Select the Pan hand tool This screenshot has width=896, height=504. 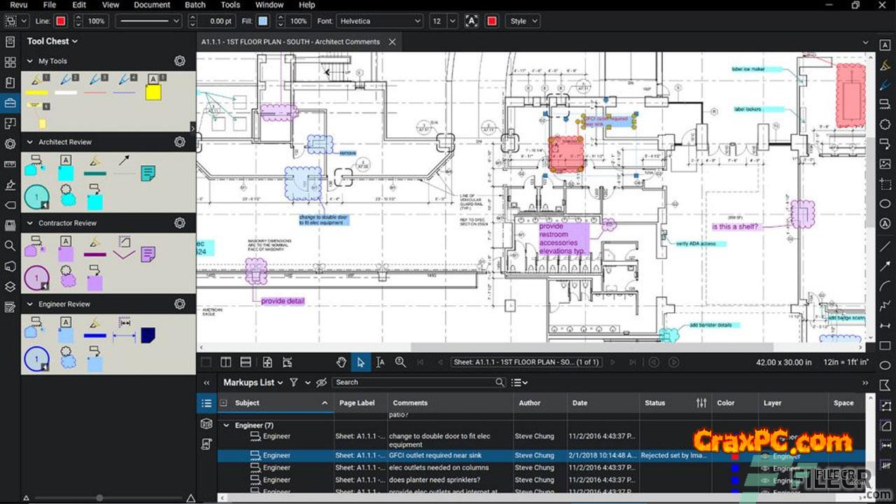[342, 362]
